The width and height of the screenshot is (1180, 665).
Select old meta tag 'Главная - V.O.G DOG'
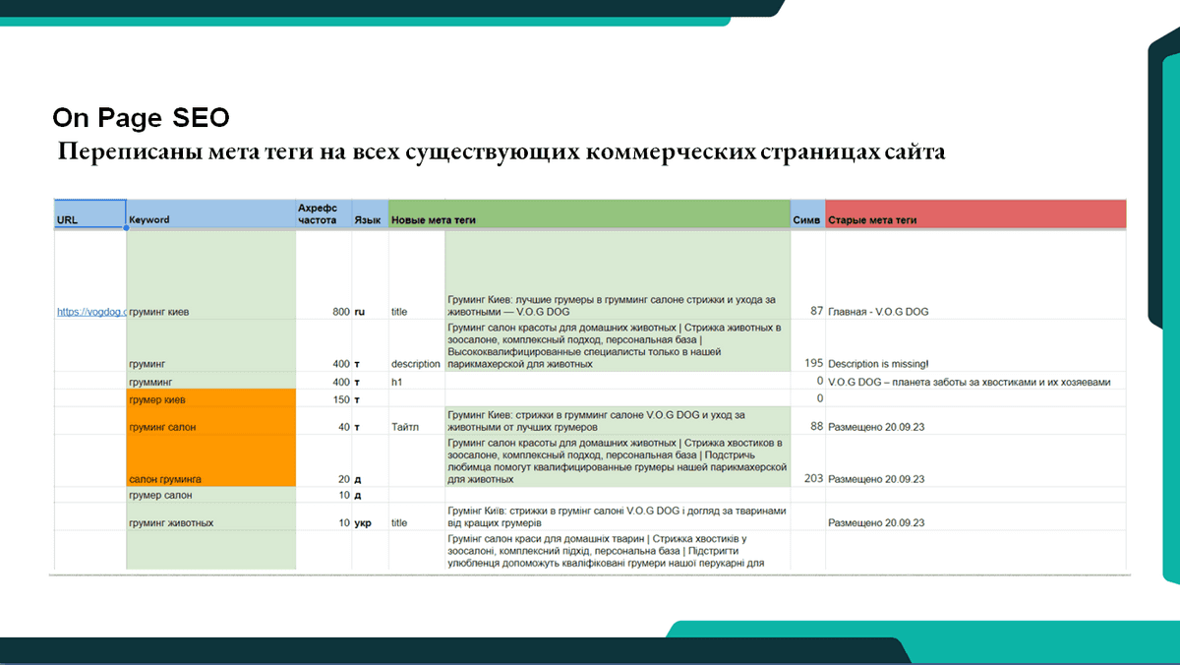(879, 312)
